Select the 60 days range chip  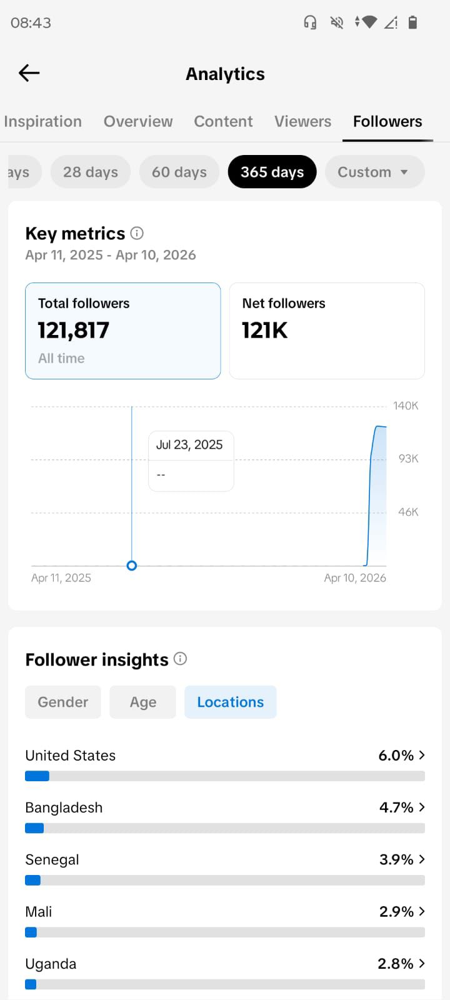pos(179,172)
